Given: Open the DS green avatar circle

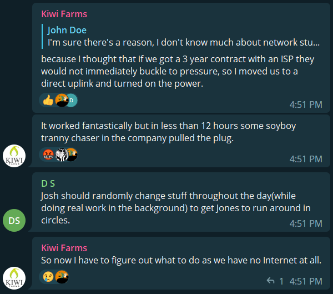Looking at the screenshot, I should 14,221.
